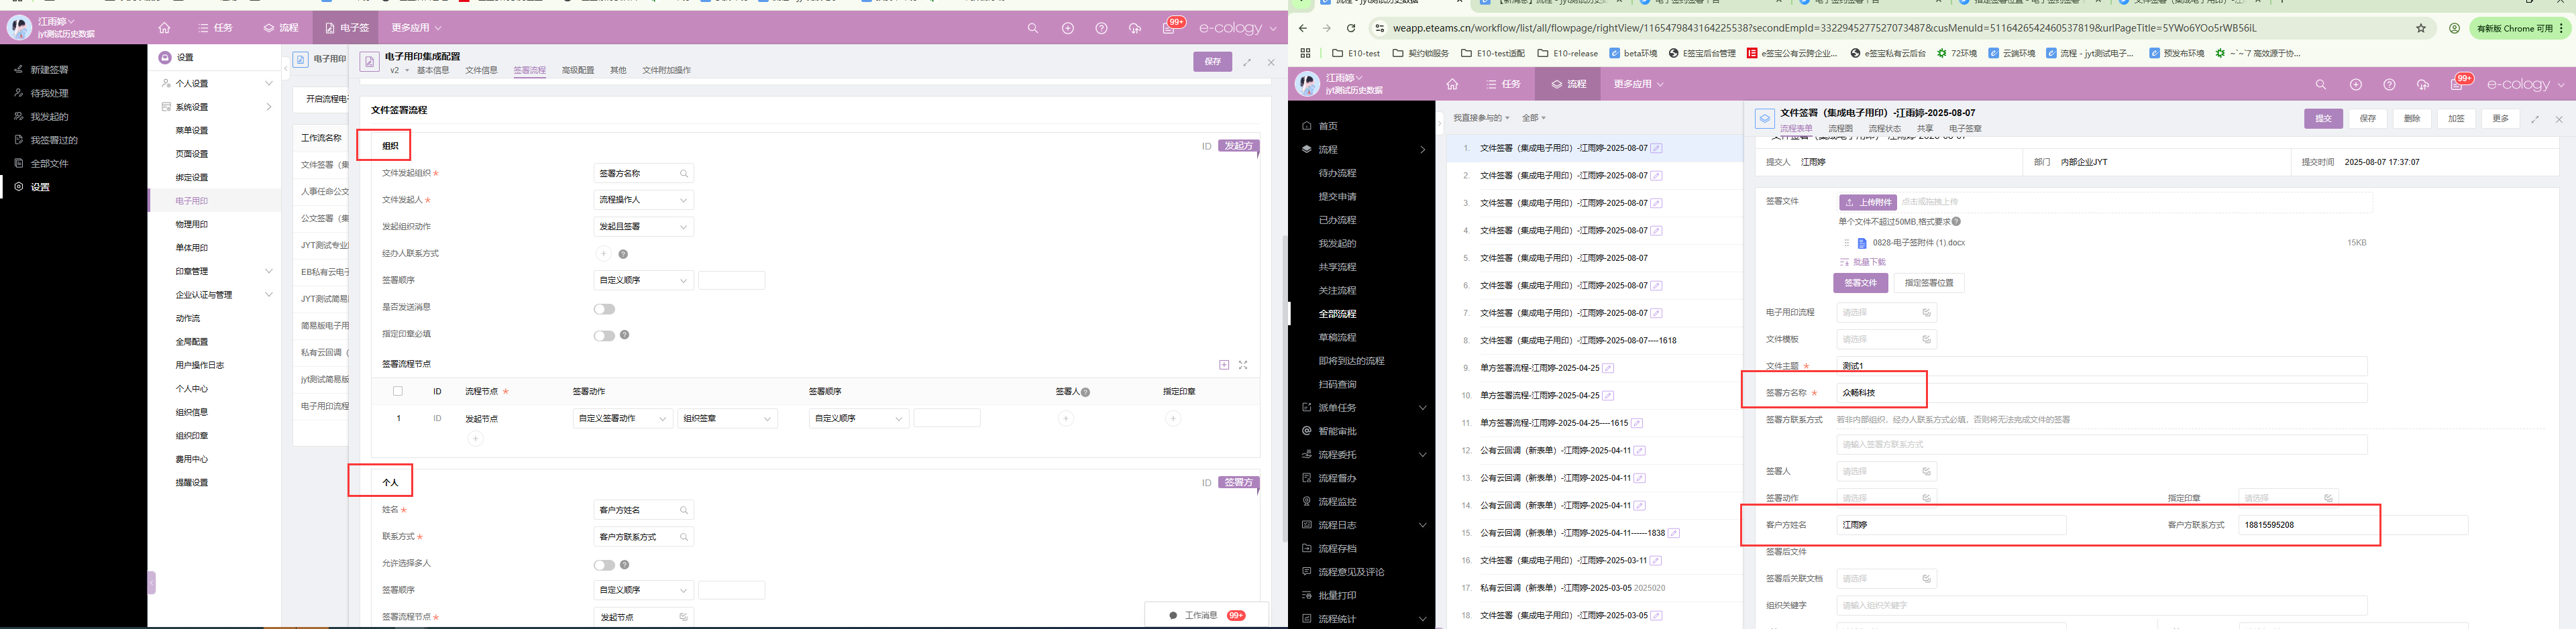
Task: Click 保存 button in config panel
Action: click(1212, 62)
